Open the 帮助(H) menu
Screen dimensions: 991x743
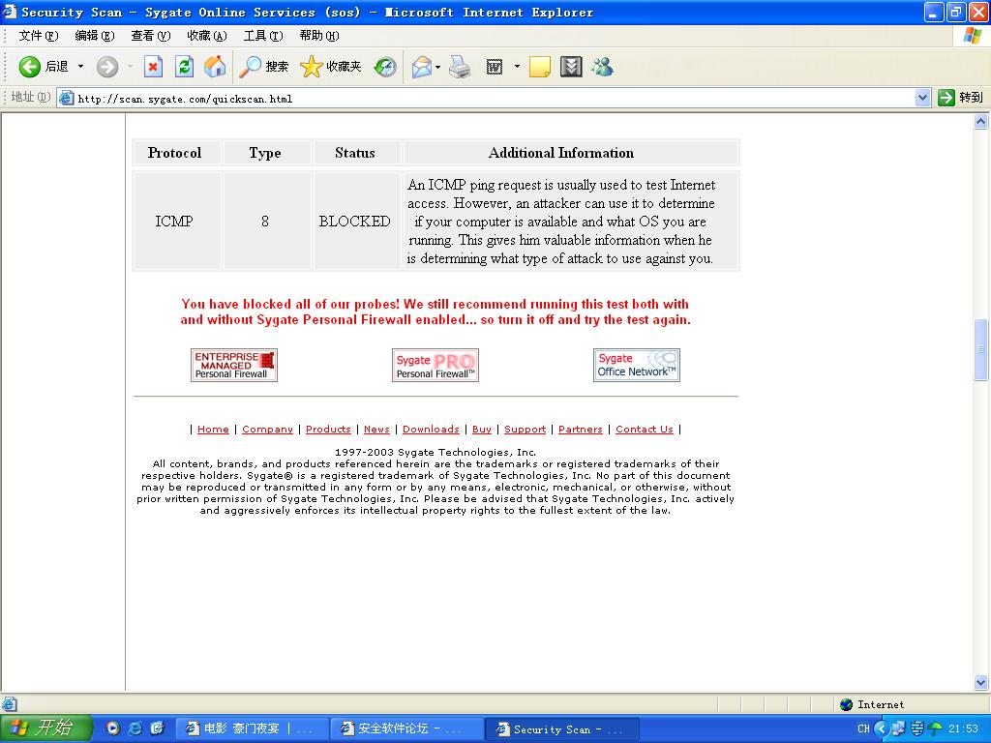pyautogui.click(x=319, y=36)
